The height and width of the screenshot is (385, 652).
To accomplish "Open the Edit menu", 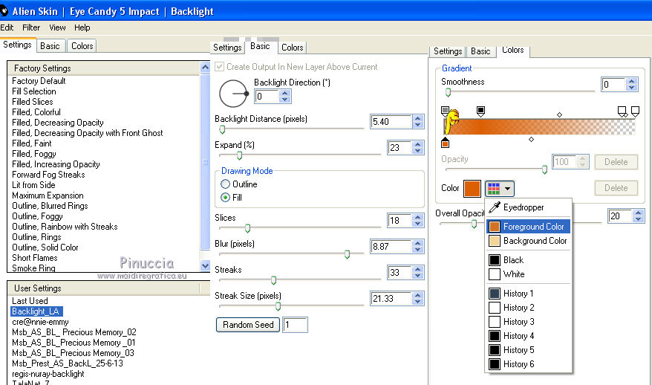I will (7, 27).
